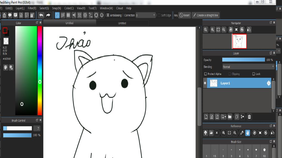Click the Navigator preview thumbnail
The width and height of the screenshot is (282, 158).
pos(239,41)
